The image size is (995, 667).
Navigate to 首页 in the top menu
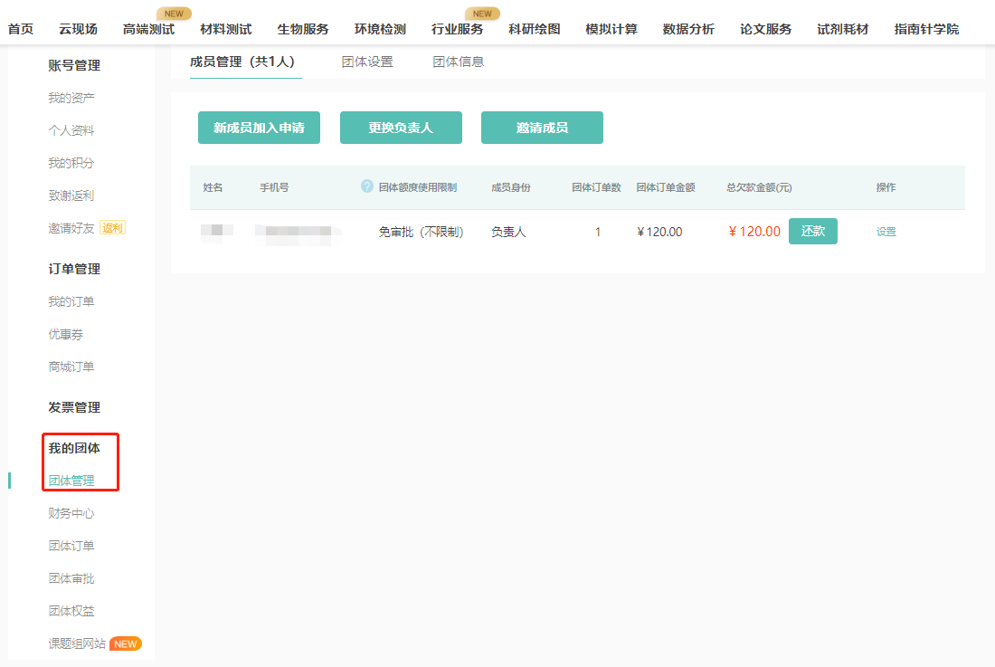pyautogui.click(x=19, y=28)
